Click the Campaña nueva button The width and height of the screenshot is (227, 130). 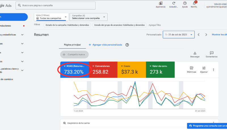[x=74, y=55]
